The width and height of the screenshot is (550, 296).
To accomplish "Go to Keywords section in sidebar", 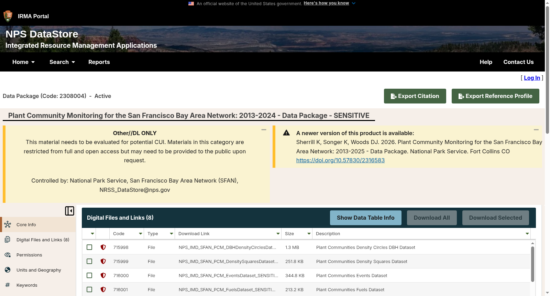I will (38, 285).
